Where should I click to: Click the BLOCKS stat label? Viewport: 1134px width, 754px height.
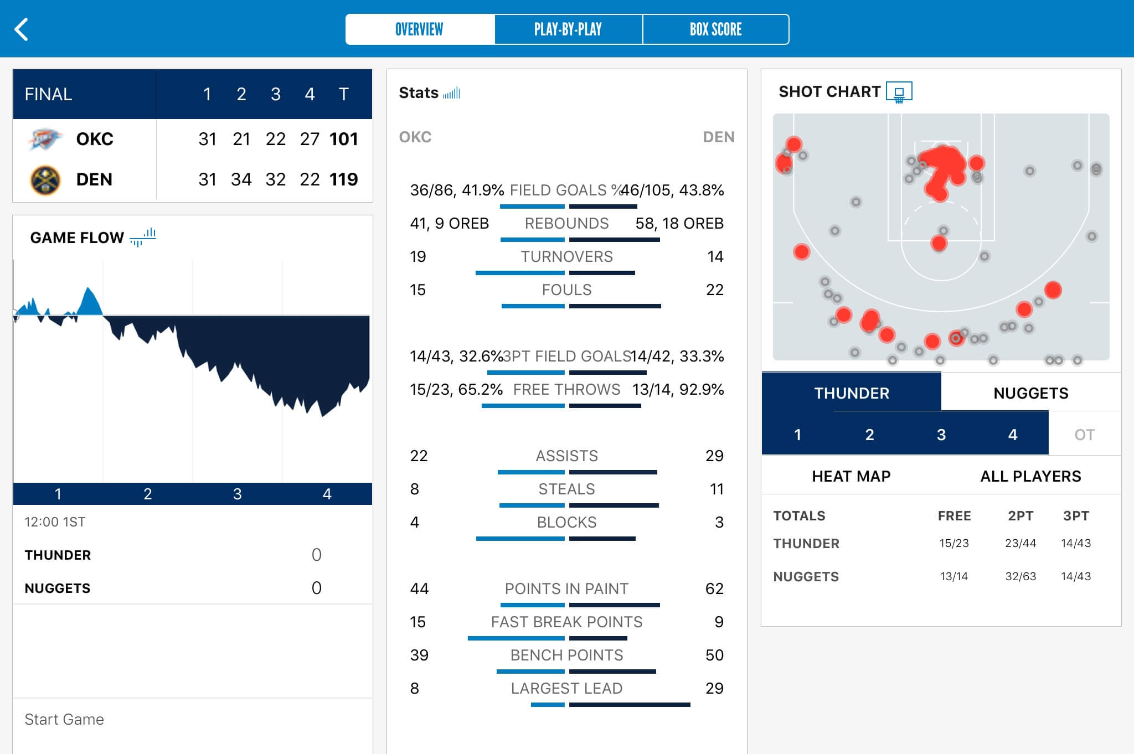tap(567, 523)
